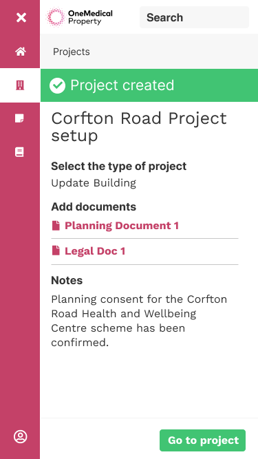
Task: Click the Notes paragraph about planning consent
Action: tap(139, 321)
